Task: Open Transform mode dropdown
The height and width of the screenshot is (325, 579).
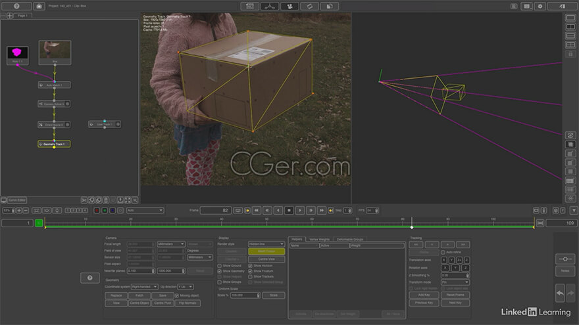Action: 455,282
